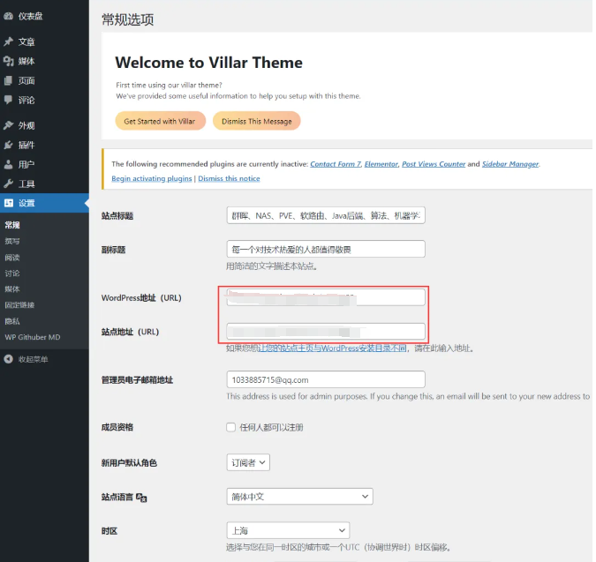Click Dismiss This Message button
Screen dimensions: 596x562
click(257, 121)
